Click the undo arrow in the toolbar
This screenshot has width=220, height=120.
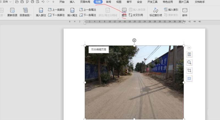[x=43, y=2]
